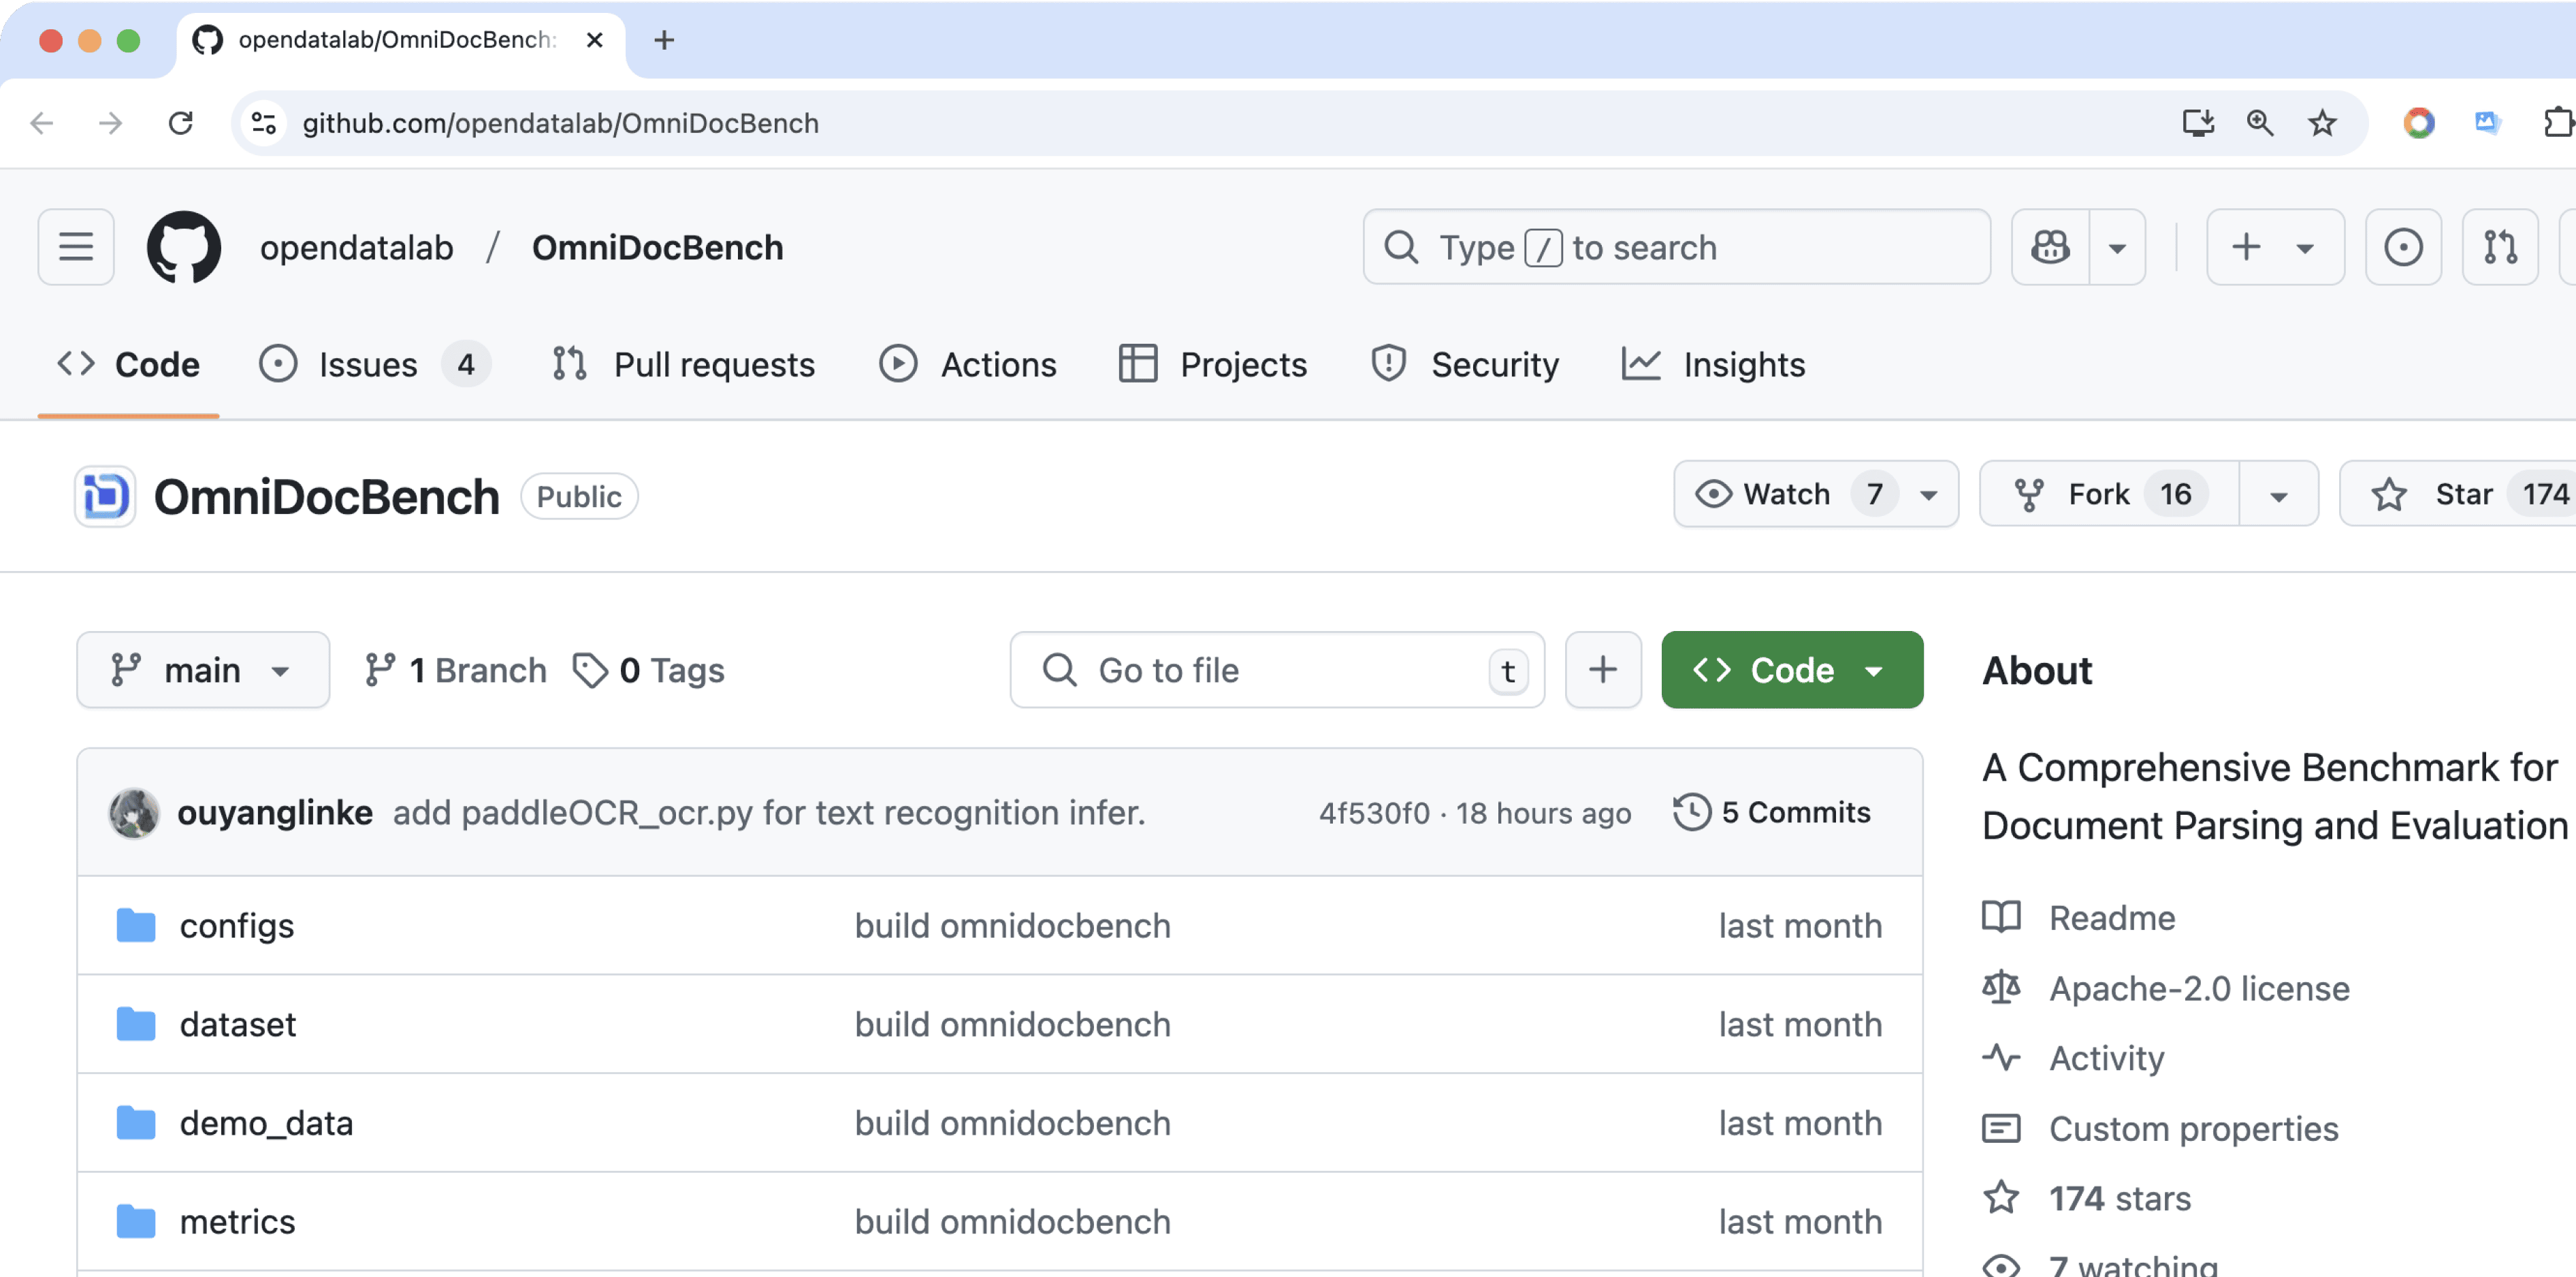Open the hamburger navigation menu
Image resolution: width=2576 pixels, height=1277 pixels.
click(76, 247)
